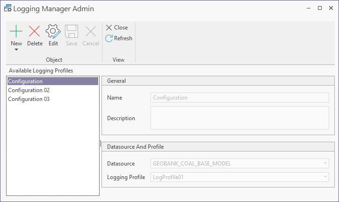Minimize the Logging Manager Admin window

tap(309, 8)
